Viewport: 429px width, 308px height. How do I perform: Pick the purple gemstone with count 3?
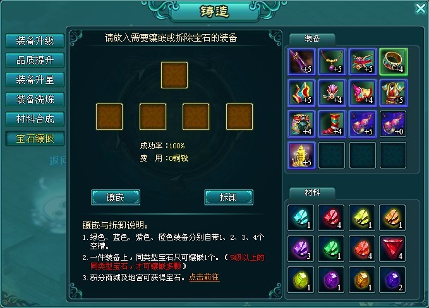point(301,249)
